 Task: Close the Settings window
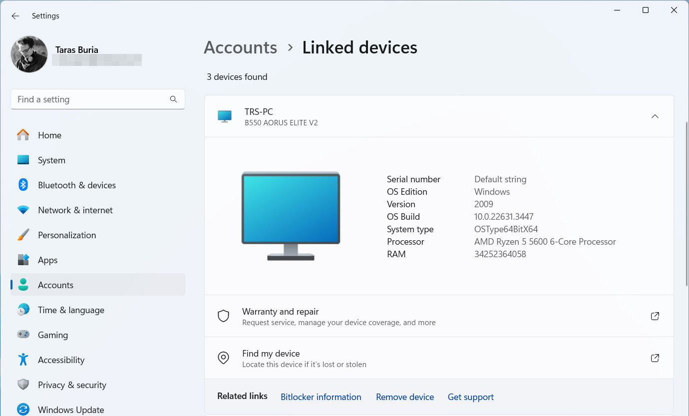click(x=674, y=10)
